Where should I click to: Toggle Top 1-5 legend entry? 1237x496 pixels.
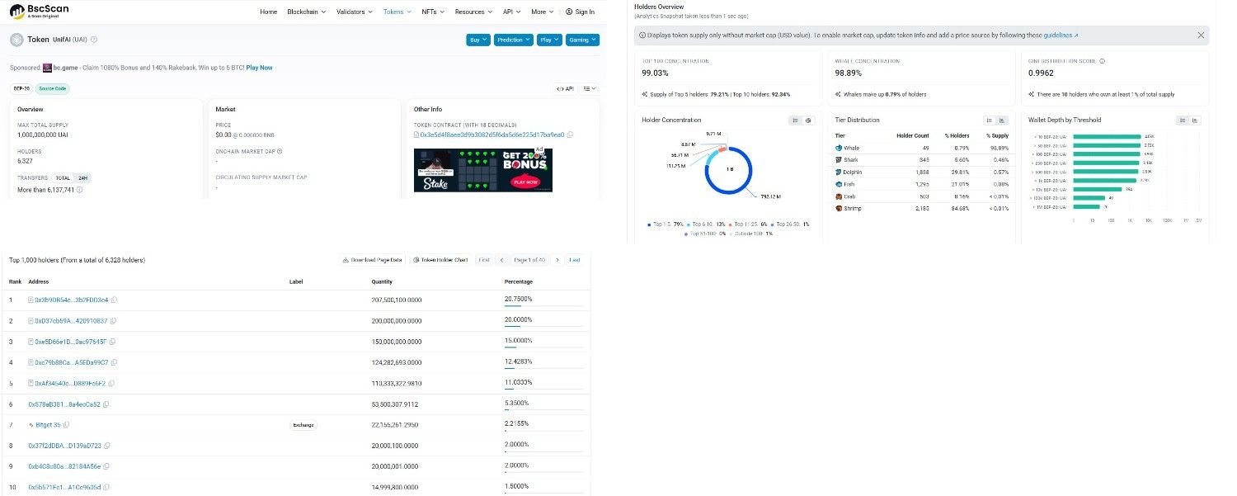(x=666, y=224)
